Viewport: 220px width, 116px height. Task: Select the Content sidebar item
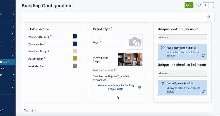point(5,62)
